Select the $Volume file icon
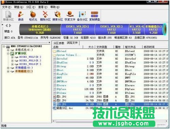This screenshot has width=170, height=129. click(55, 93)
